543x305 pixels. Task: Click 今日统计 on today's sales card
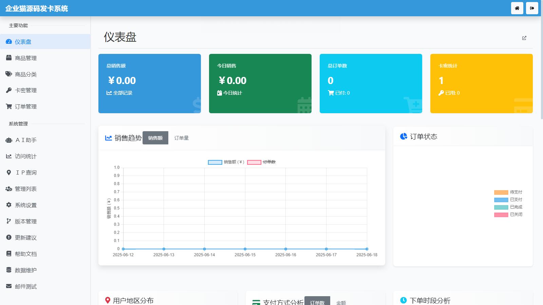click(x=230, y=93)
